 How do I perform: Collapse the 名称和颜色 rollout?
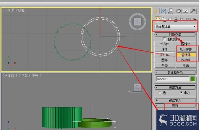point(175,73)
